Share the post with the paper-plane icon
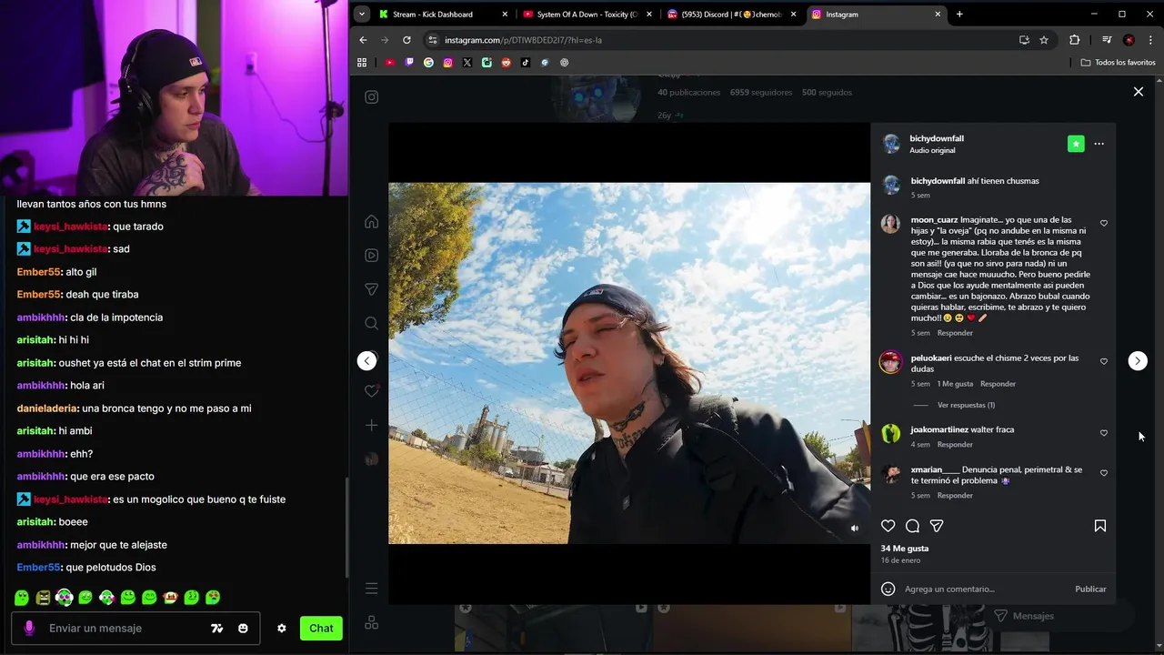1164x655 pixels. click(937, 526)
